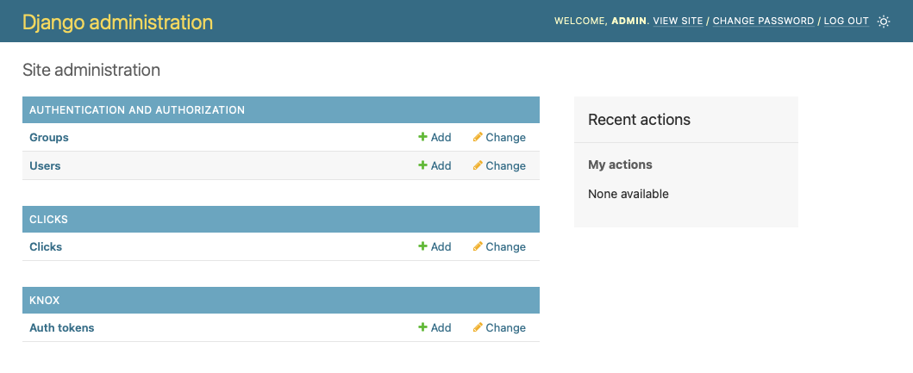Open the Users model list
This screenshot has width=913, height=373.
[45, 166]
